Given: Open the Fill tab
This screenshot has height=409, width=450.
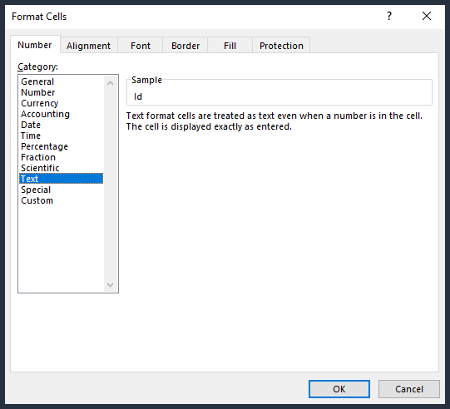Looking at the screenshot, I should pos(230,46).
